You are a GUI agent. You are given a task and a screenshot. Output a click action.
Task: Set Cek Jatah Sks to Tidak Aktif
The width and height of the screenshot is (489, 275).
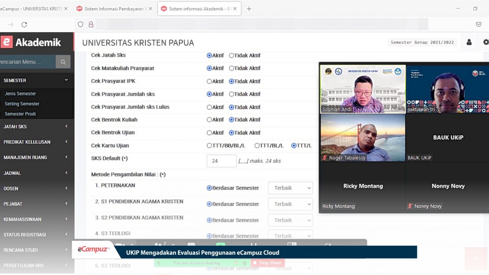[231, 55]
